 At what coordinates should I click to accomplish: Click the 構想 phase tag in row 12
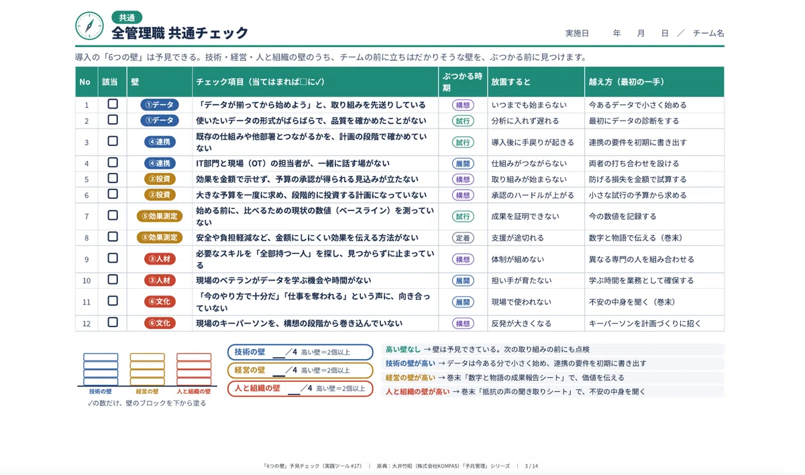(463, 324)
